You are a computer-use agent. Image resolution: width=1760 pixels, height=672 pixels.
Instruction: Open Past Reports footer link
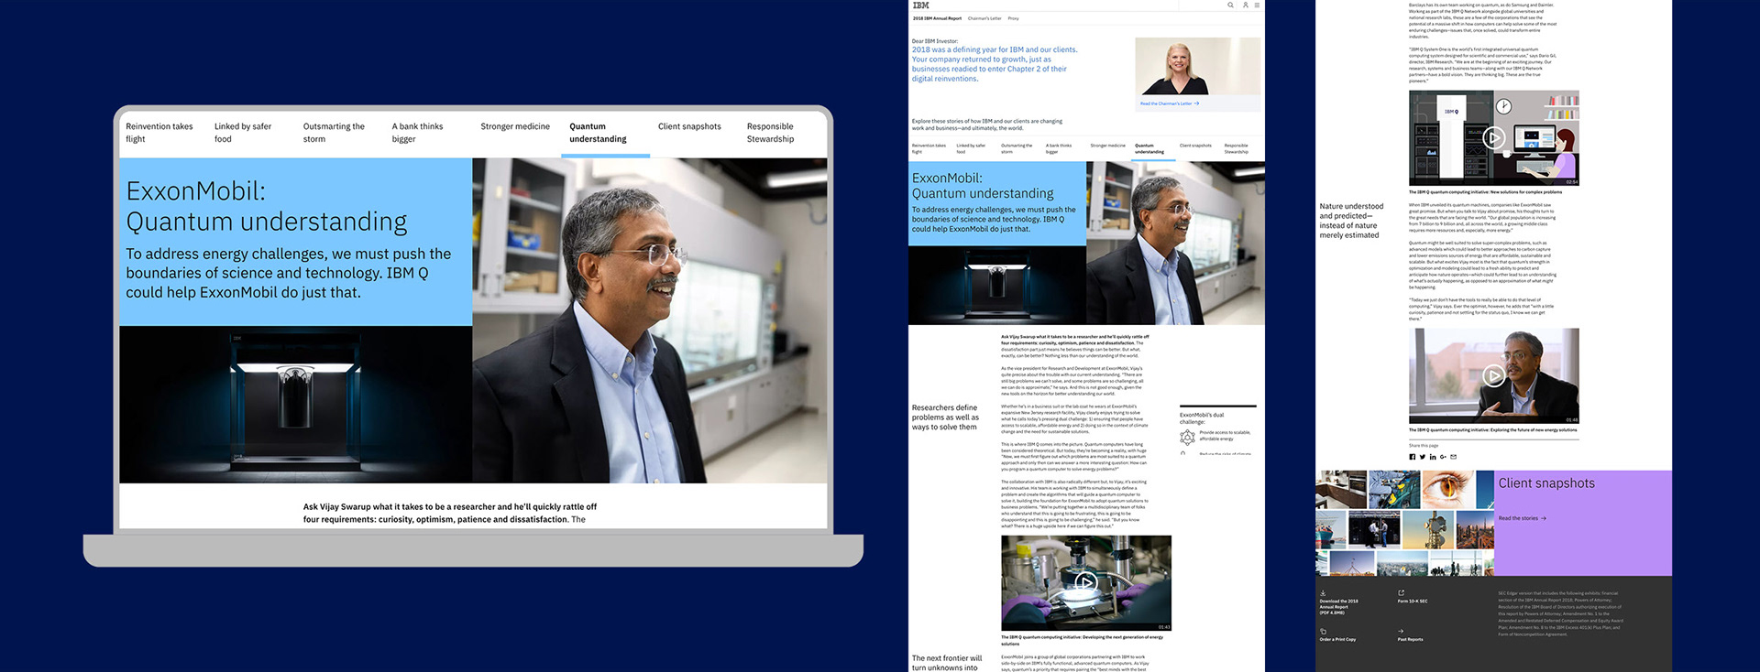[x=1410, y=639]
